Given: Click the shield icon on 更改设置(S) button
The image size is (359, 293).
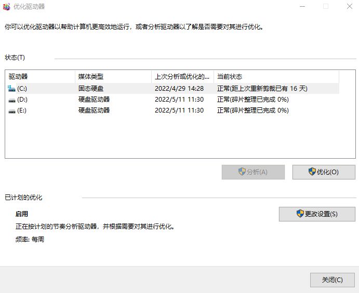Looking at the screenshot, I should point(300,214).
